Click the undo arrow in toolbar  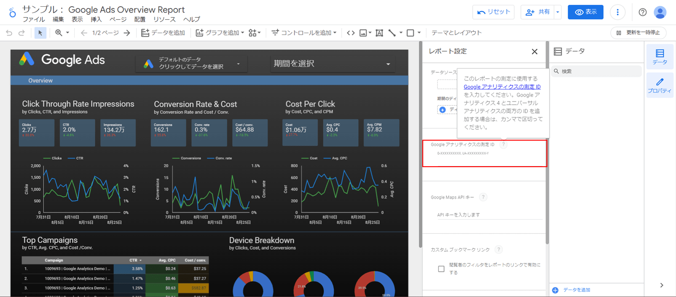point(9,33)
